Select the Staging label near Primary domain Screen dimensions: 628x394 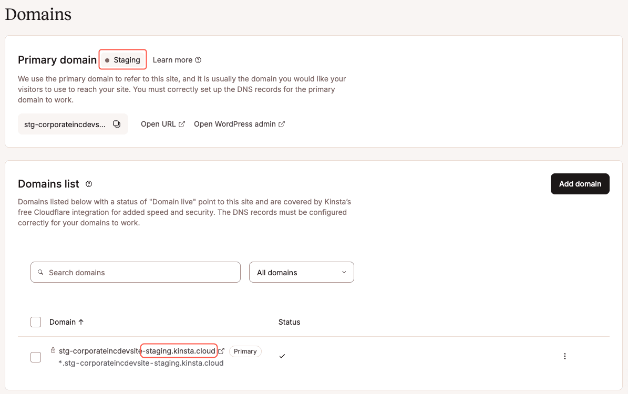pos(122,59)
